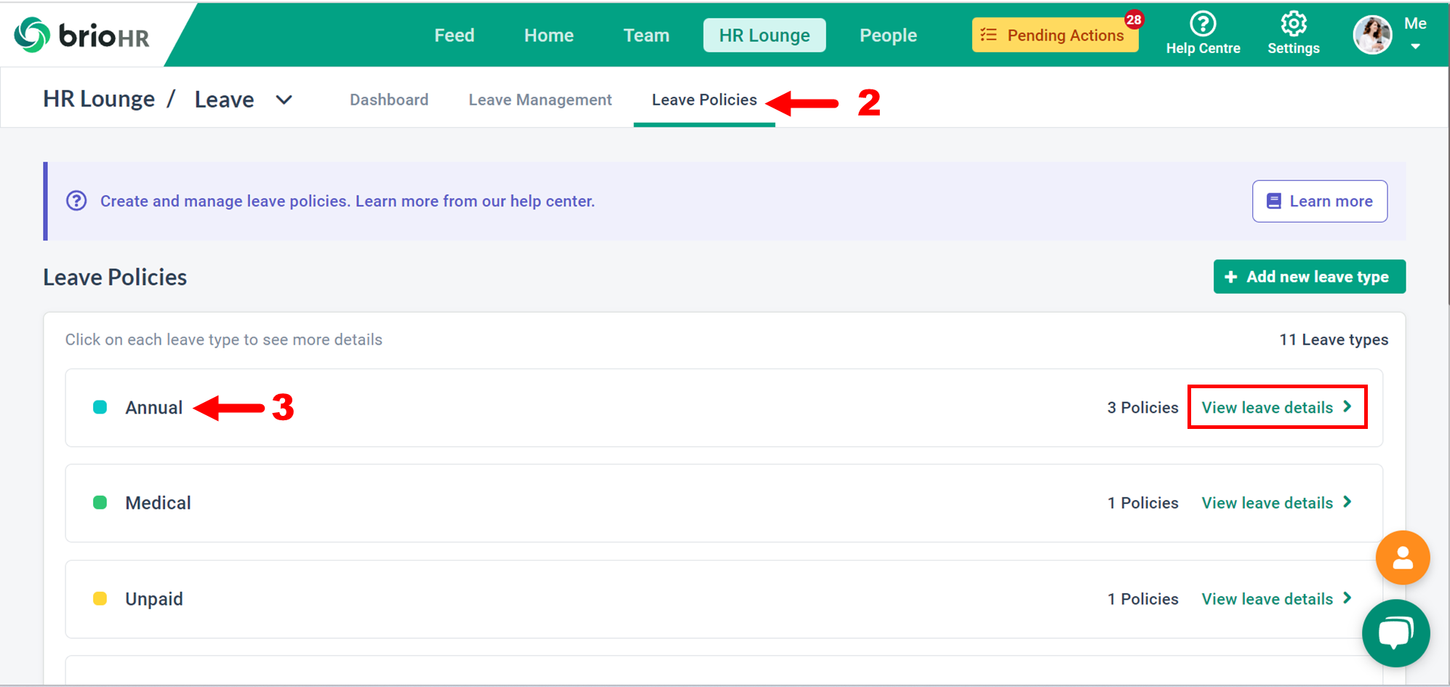Screen dimensions: 1450x687
Task: Go to the Feed menu
Action: click(454, 35)
